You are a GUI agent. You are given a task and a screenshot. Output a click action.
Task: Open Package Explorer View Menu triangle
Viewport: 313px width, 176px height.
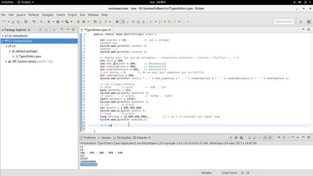pos(62,29)
